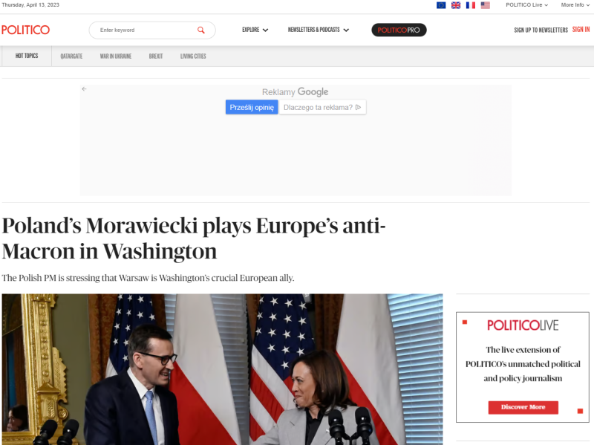Click the Sign In link
594x445 pixels.
click(581, 30)
